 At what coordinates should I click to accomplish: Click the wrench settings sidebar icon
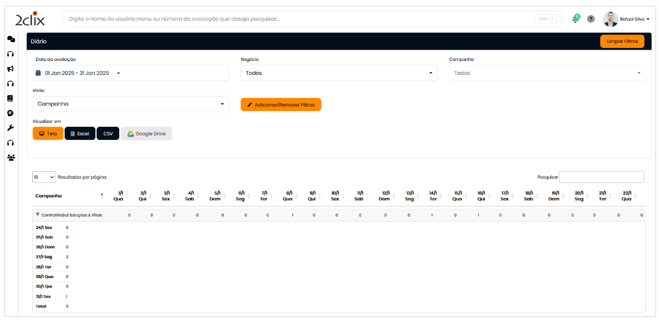(x=10, y=127)
